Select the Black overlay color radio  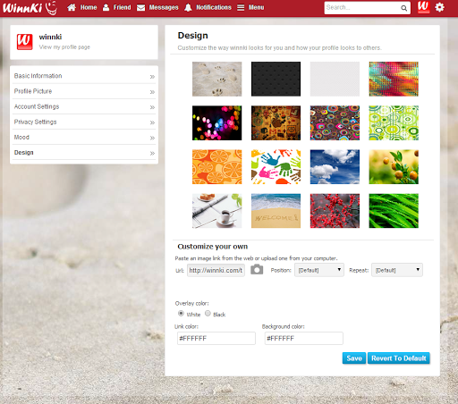tap(208, 313)
